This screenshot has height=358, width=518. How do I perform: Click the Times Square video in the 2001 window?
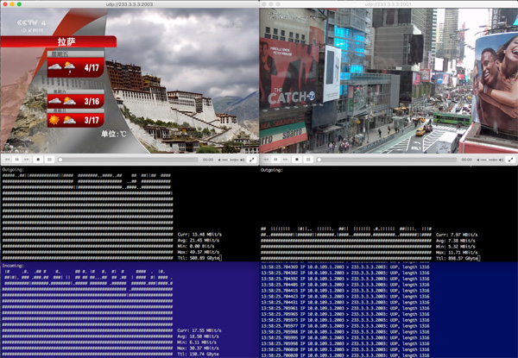click(x=388, y=80)
